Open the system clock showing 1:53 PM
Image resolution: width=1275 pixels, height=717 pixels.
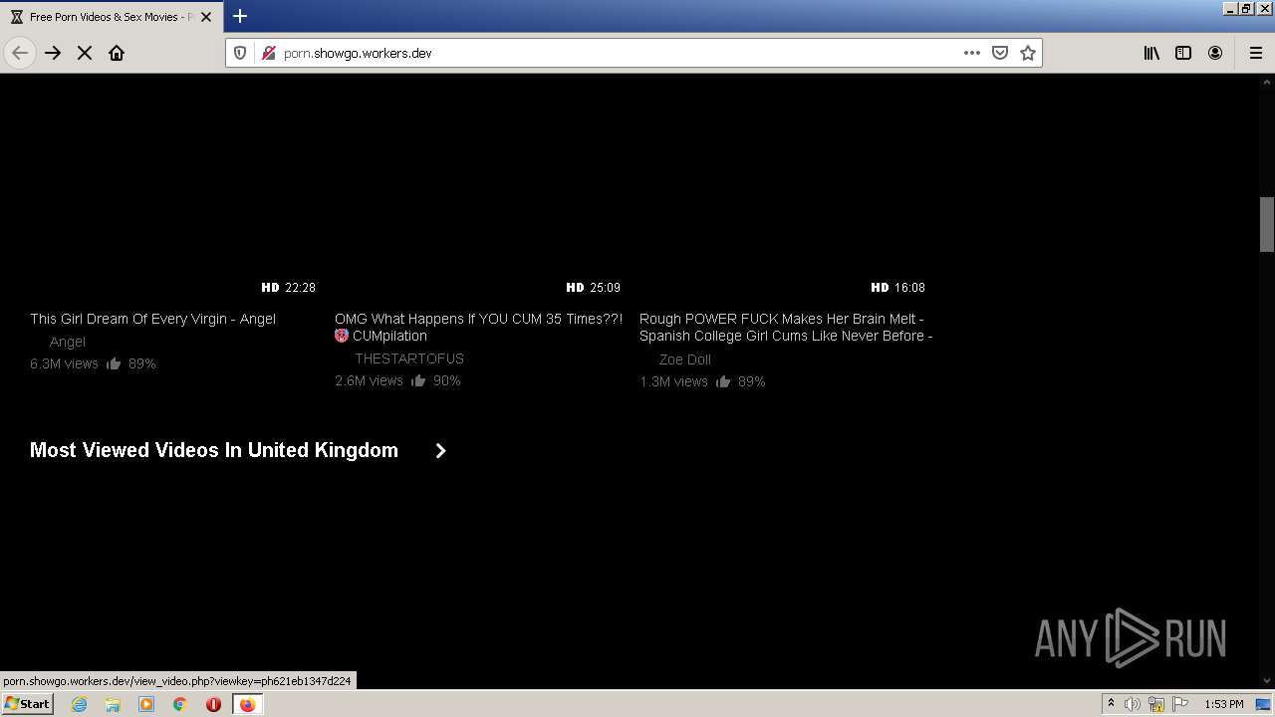pos(1223,704)
